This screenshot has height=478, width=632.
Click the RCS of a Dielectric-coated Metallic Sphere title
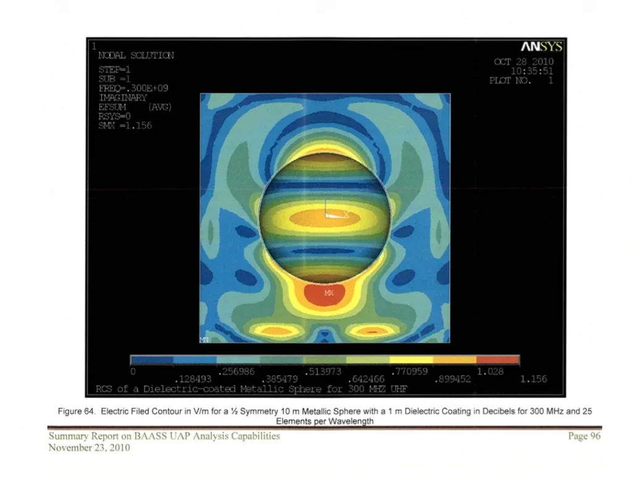251,389
